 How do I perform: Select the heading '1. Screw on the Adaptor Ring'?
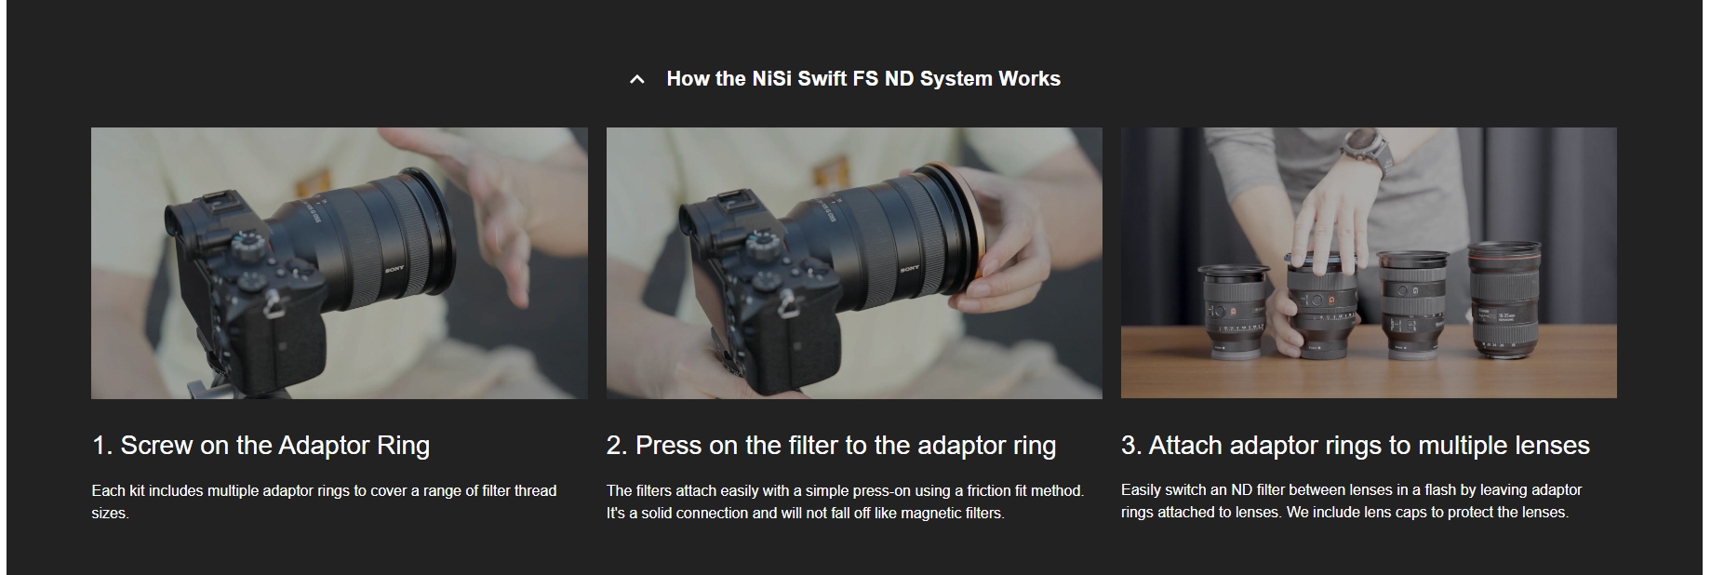click(261, 446)
